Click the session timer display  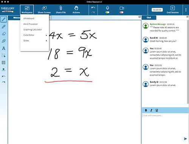[x=157, y=10]
